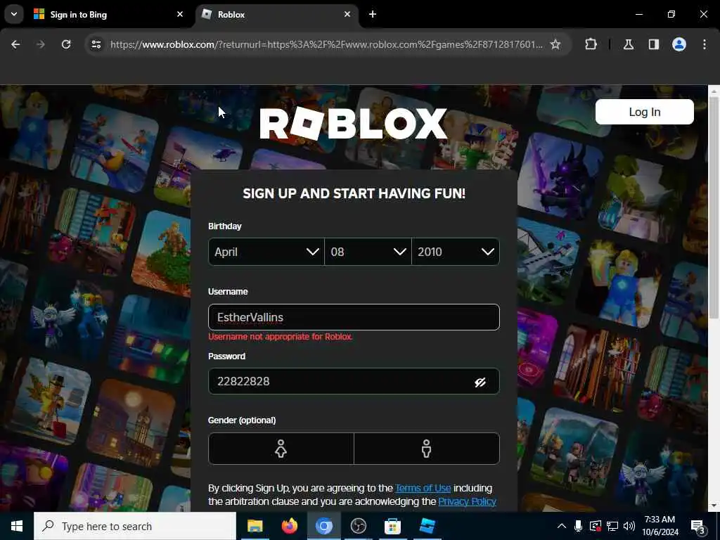
Task: Open the tab search dropdown arrow
Action: [14, 14]
